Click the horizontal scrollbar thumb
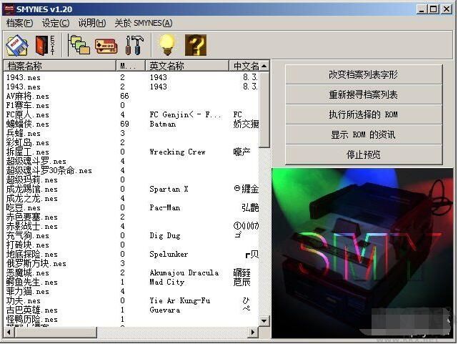Viewport: 458px width, 344px height. (x=56, y=332)
